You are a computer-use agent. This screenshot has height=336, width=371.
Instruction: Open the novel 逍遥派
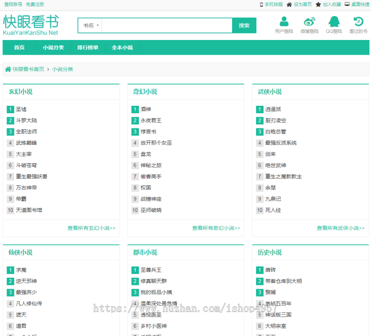[273, 109]
